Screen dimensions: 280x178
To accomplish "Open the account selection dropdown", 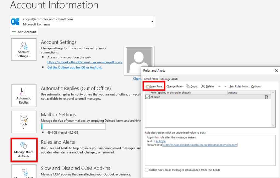I will coord(152,22).
